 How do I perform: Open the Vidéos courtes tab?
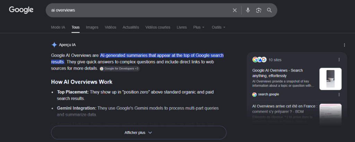158,27
